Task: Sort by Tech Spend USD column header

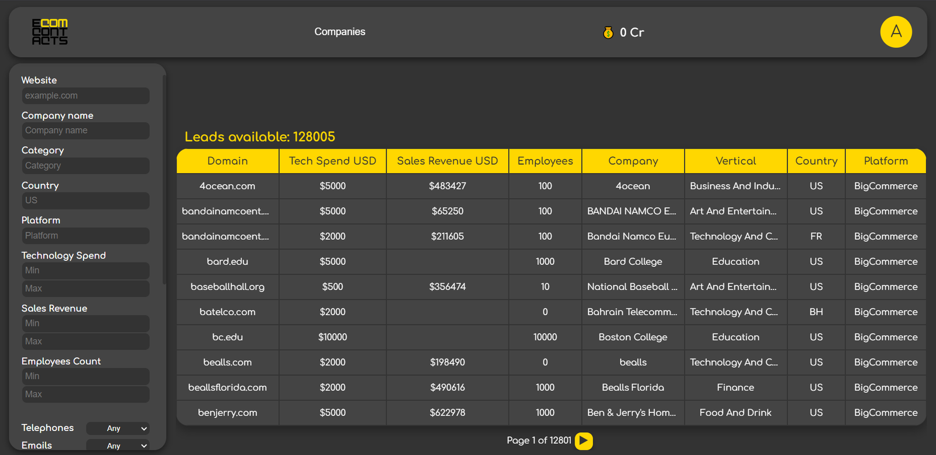Action: (x=332, y=161)
